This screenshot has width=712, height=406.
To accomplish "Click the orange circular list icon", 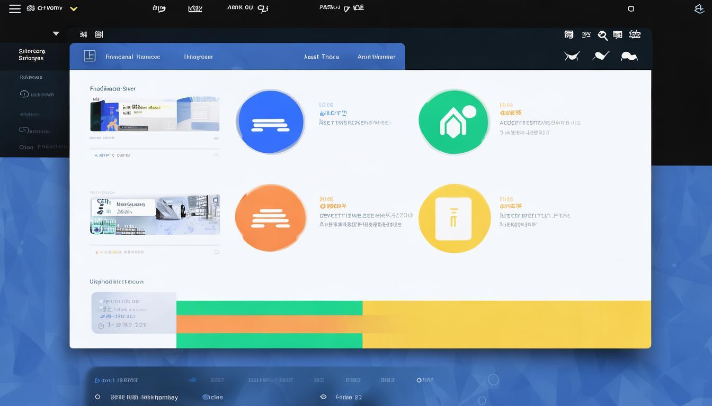I will (270, 218).
